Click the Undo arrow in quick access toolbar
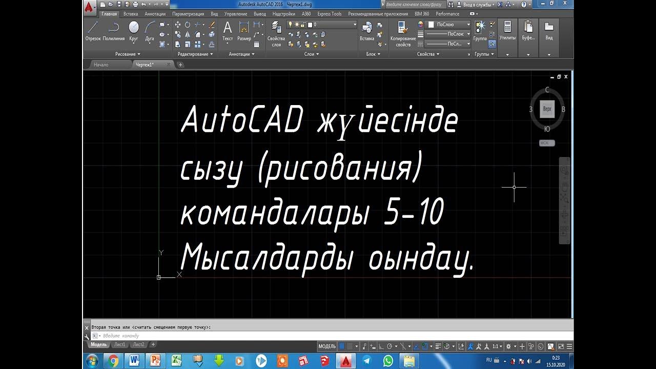The image size is (656, 369). 143,4
